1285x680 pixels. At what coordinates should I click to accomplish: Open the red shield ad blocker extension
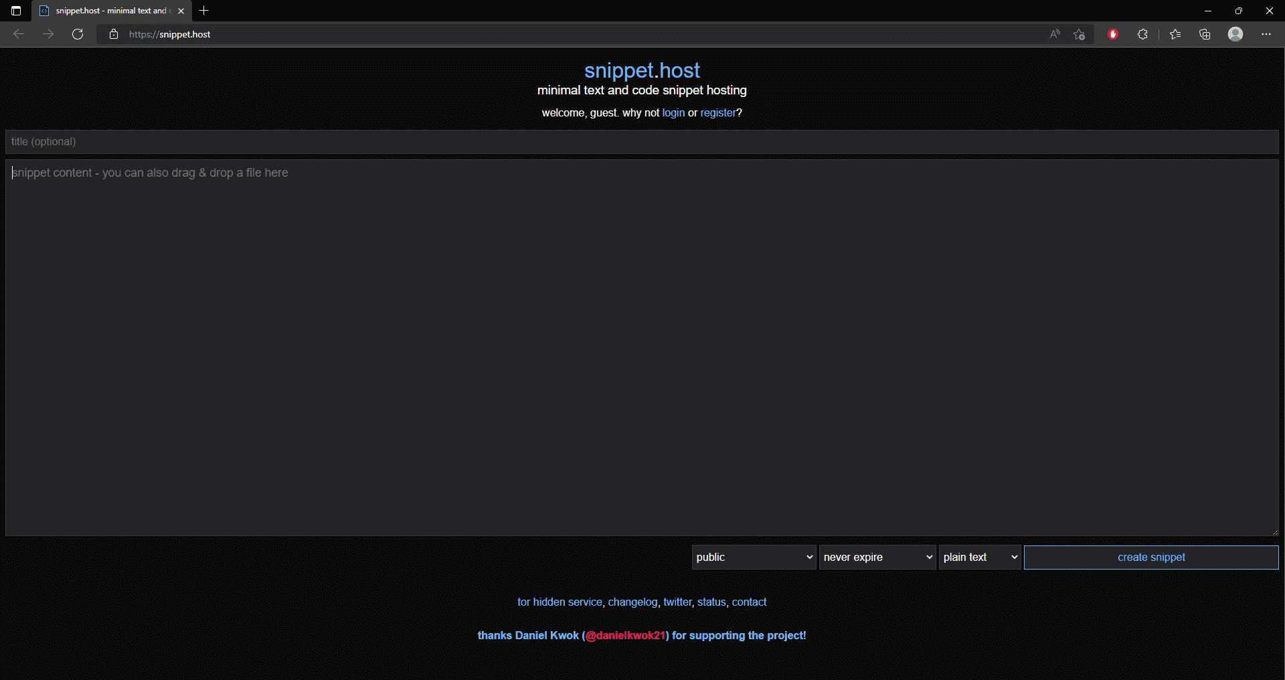point(1113,34)
